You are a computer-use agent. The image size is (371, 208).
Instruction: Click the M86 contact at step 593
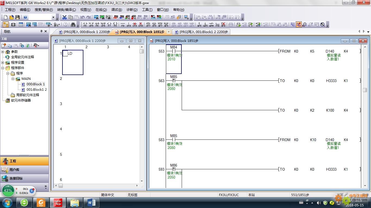pyautogui.click(x=174, y=169)
